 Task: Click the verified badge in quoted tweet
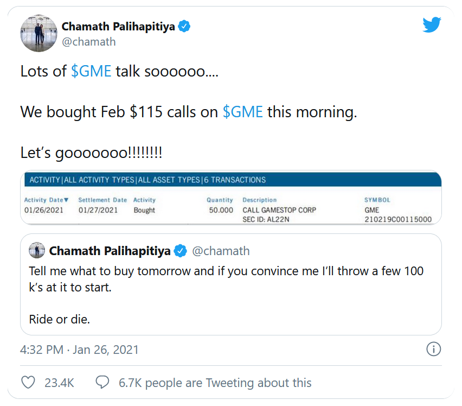point(181,251)
